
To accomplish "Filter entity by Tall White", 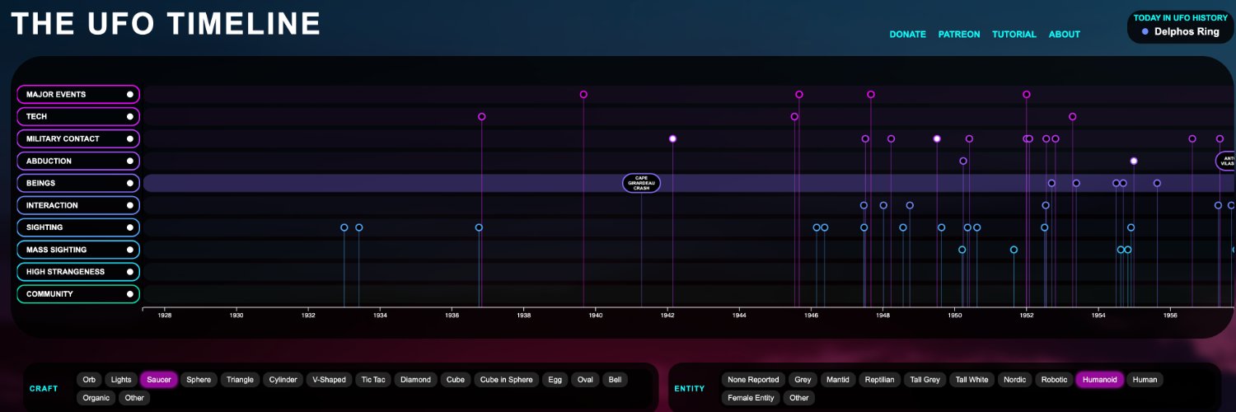I will click(x=972, y=380).
